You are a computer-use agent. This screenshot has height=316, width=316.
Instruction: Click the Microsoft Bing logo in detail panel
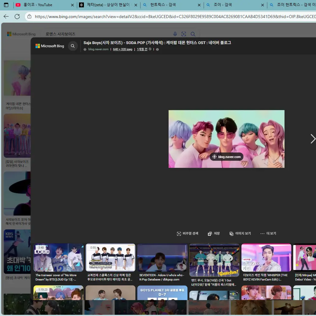pos(50,46)
